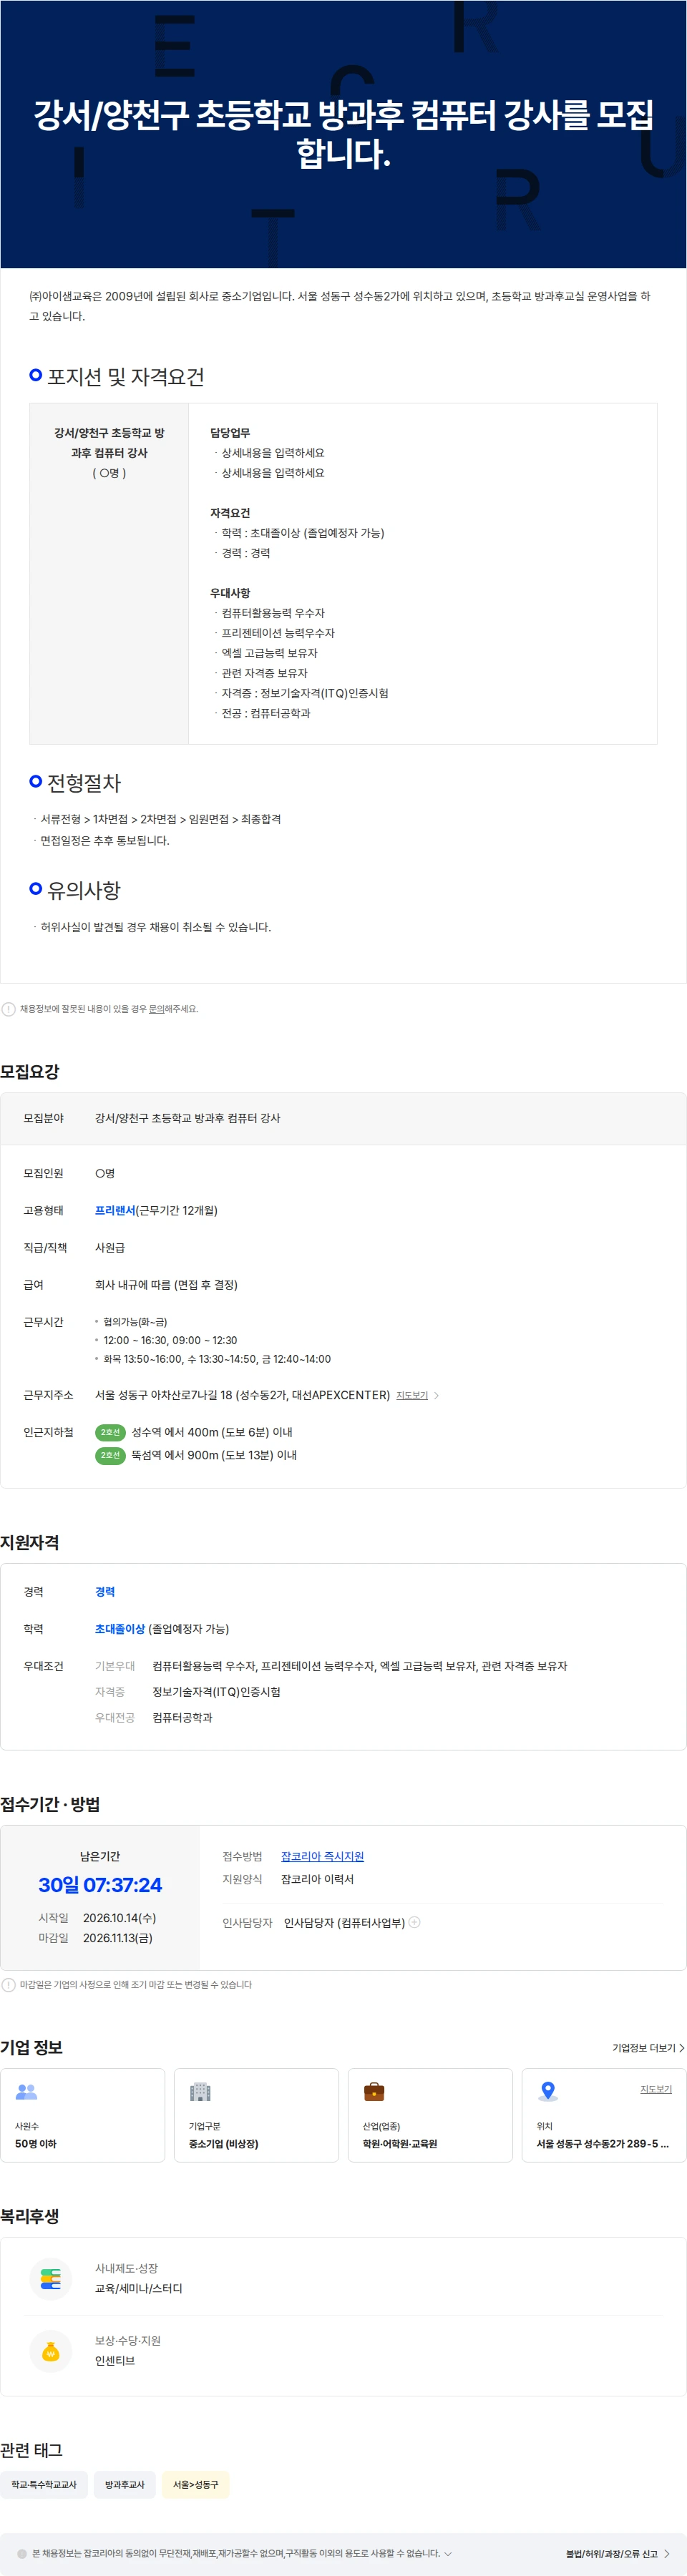This screenshot has width=687, height=2576.
Task: Click the education/seminar benefit icon
Action: tap(50, 2279)
